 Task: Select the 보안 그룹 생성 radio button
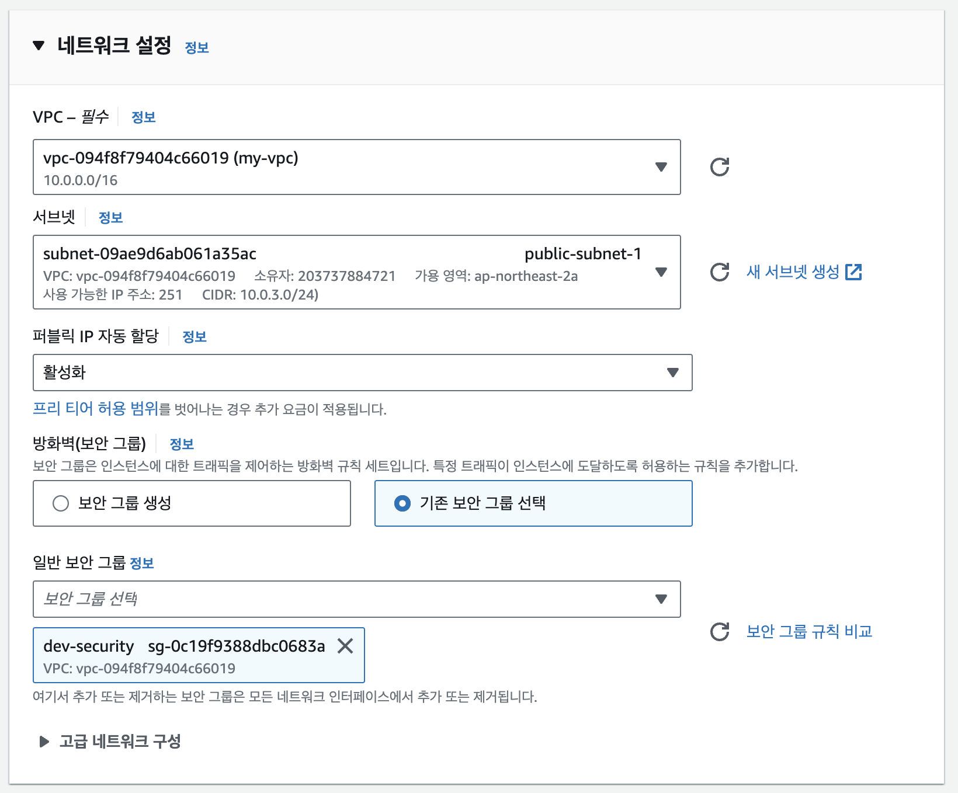point(61,503)
